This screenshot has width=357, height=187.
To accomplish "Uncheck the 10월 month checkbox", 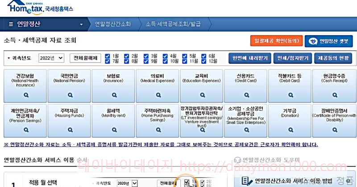I will (165, 61).
